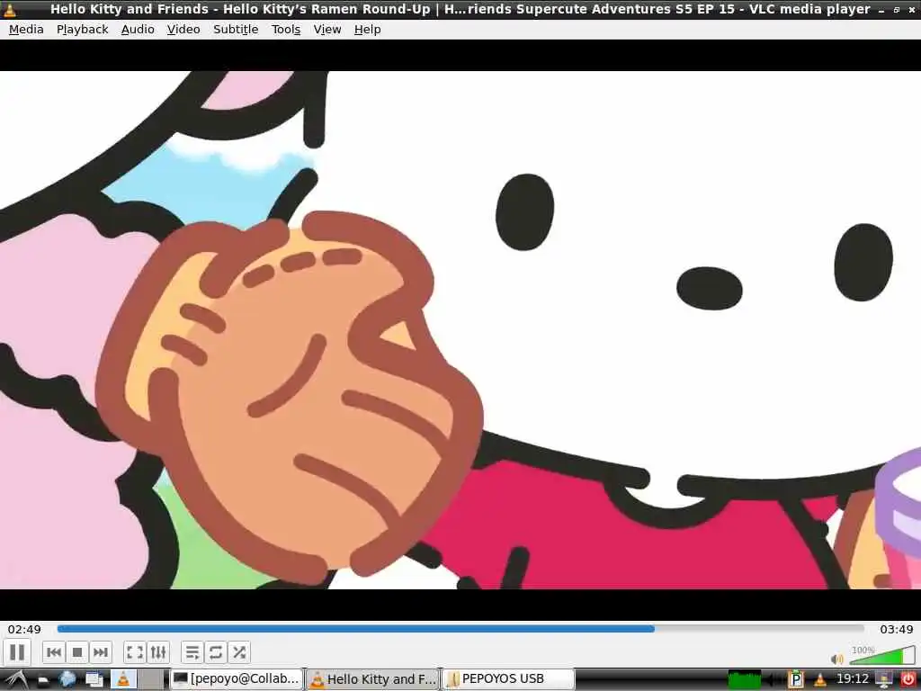The width and height of the screenshot is (921, 691).
Task: Jump to previous media track
Action: [53, 652]
